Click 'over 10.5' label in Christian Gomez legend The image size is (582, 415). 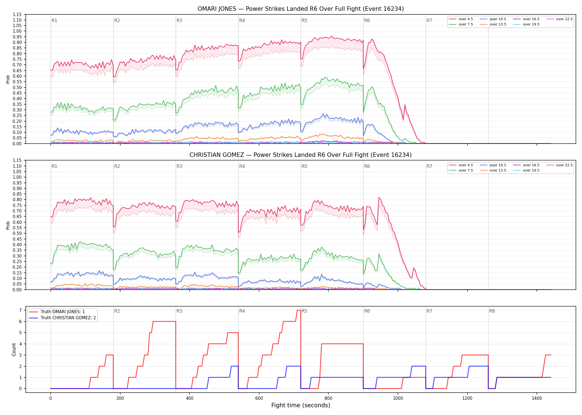pos(498,165)
